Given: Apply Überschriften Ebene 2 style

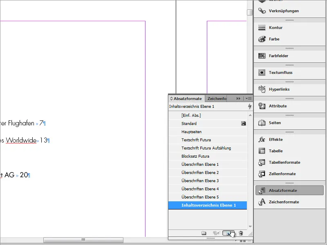Looking at the screenshot, I should click(x=208, y=172).
